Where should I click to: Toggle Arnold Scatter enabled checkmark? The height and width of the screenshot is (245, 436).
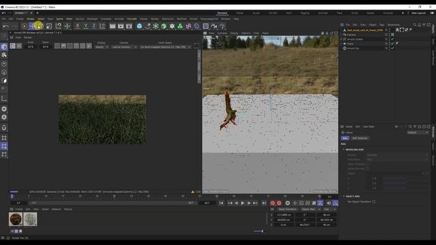tap(392, 39)
